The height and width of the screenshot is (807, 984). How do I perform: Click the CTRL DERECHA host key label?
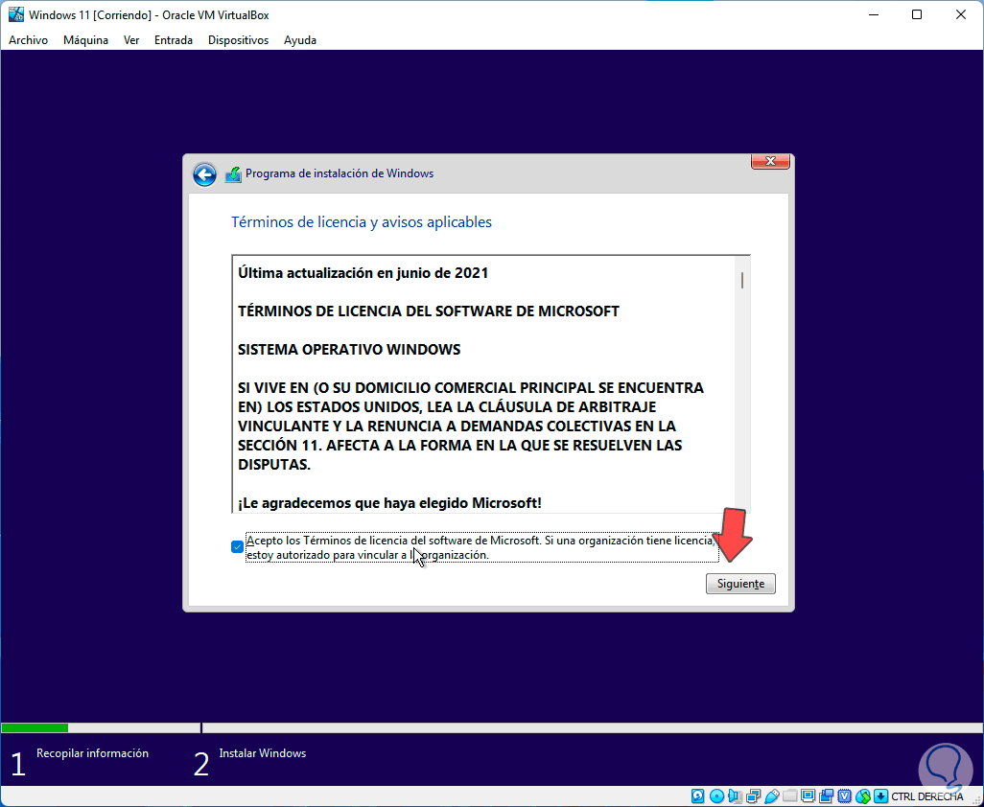(927, 796)
